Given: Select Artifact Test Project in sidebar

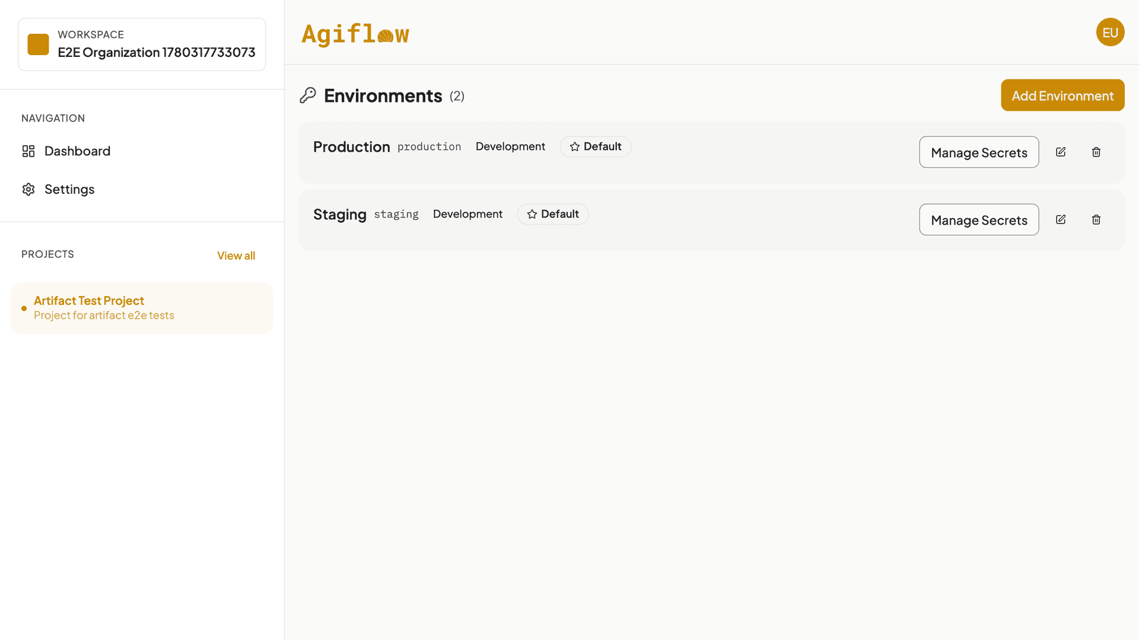Looking at the screenshot, I should tap(142, 308).
